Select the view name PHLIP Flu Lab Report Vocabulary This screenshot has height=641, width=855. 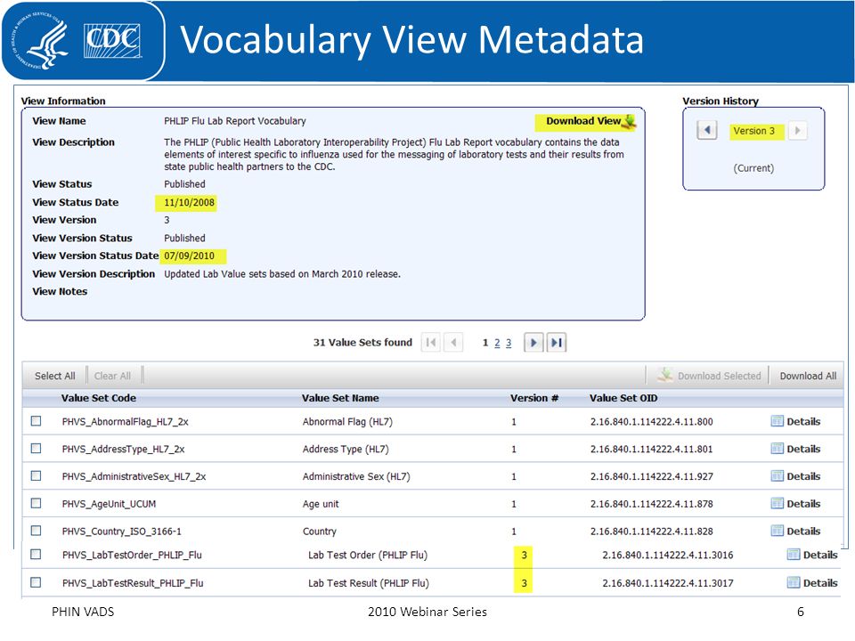235,121
